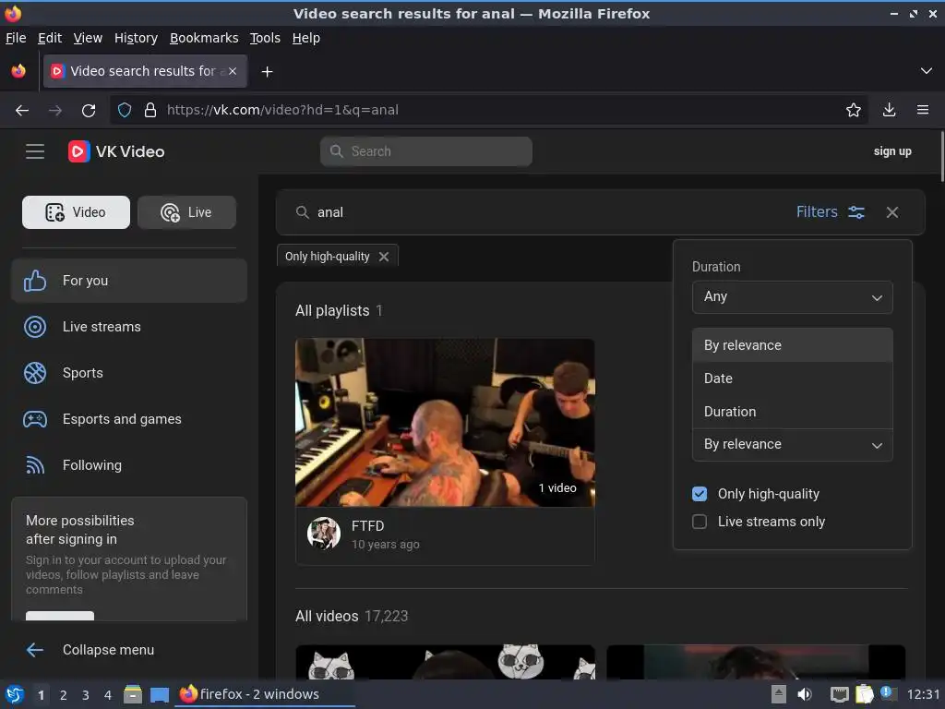Click the All videos 17,223 heading
This screenshot has height=709, width=945.
[352, 616]
